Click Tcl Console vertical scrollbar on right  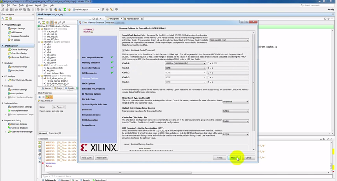click(x=331, y=166)
